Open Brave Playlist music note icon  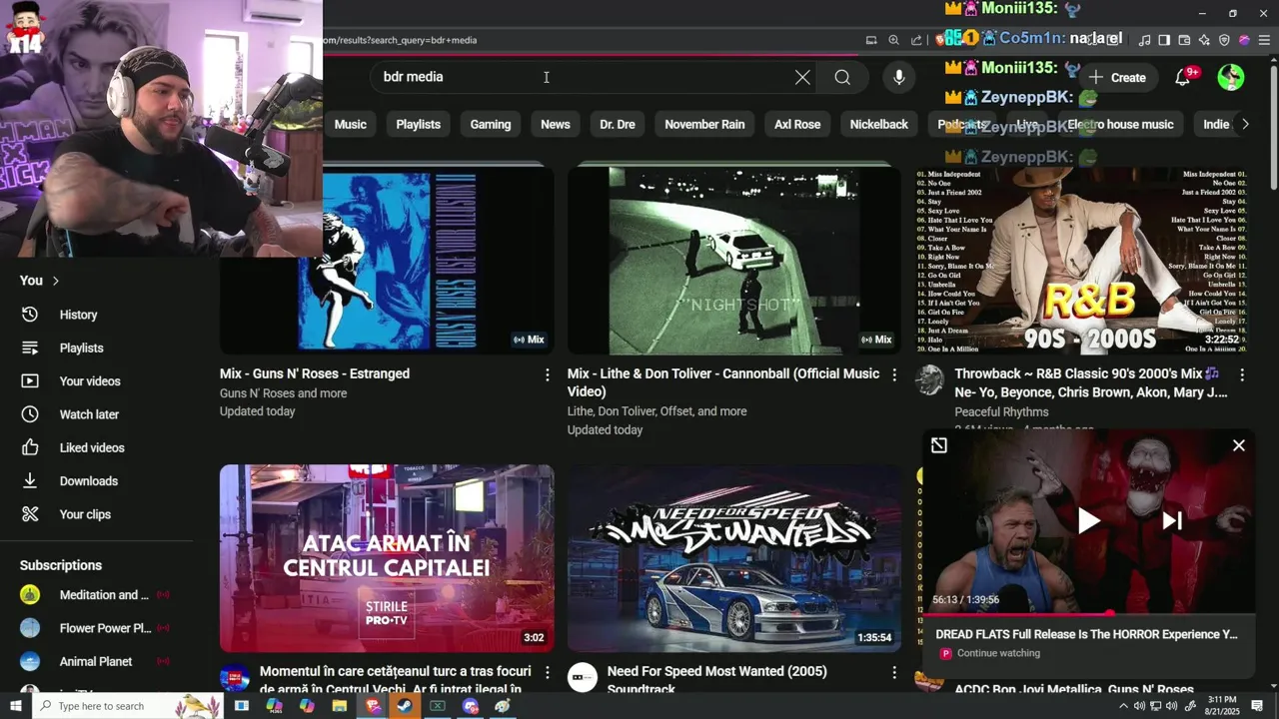click(x=1144, y=40)
